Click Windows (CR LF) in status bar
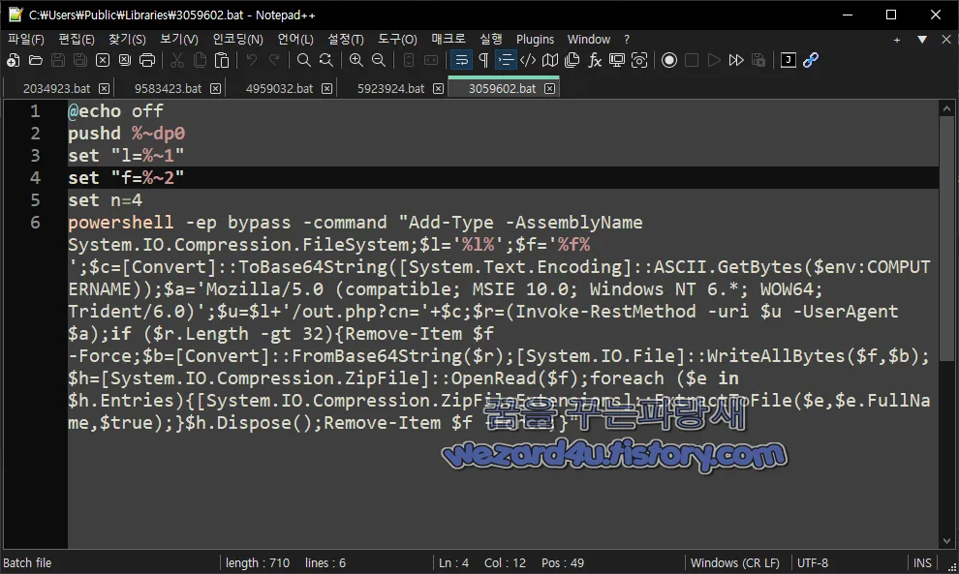Image resolution: width=959 pixels, height=574 pixels. pos(734,563)
